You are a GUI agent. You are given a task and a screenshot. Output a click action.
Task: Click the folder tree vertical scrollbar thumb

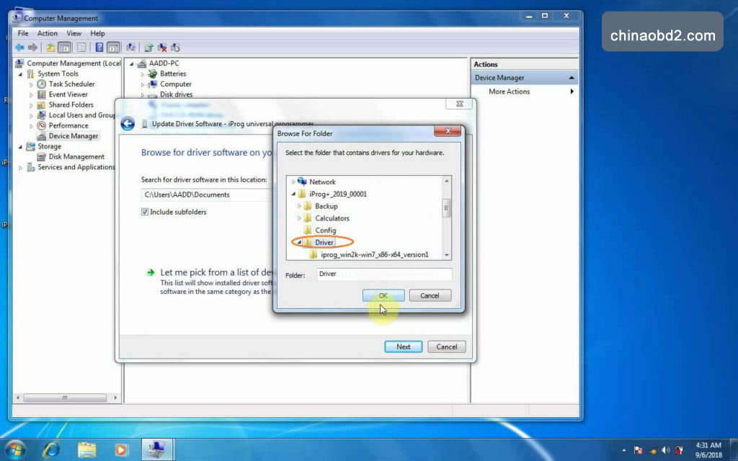pos(446,208)
